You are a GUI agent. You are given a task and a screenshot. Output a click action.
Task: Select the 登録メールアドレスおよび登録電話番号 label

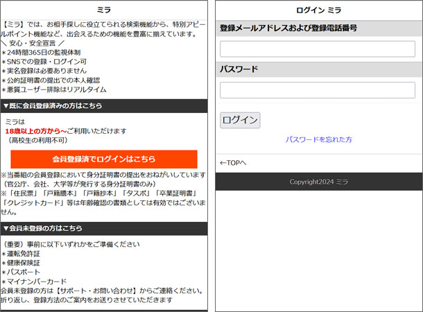click(x=288, y=28)
